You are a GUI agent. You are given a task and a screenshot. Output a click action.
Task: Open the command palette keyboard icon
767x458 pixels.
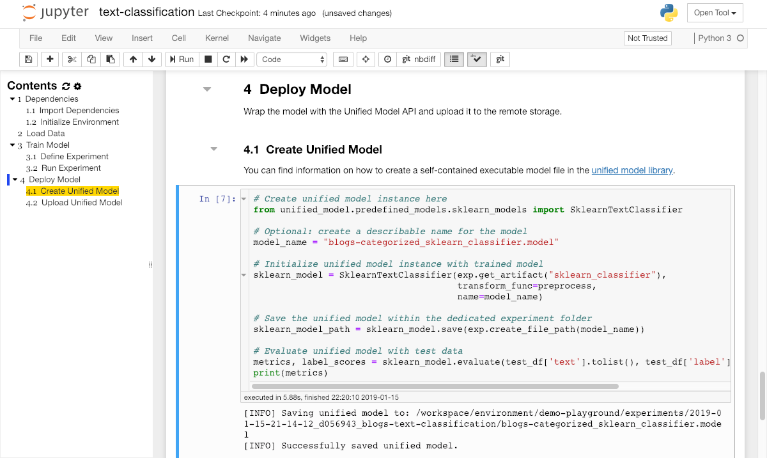[x=343, y=59]
